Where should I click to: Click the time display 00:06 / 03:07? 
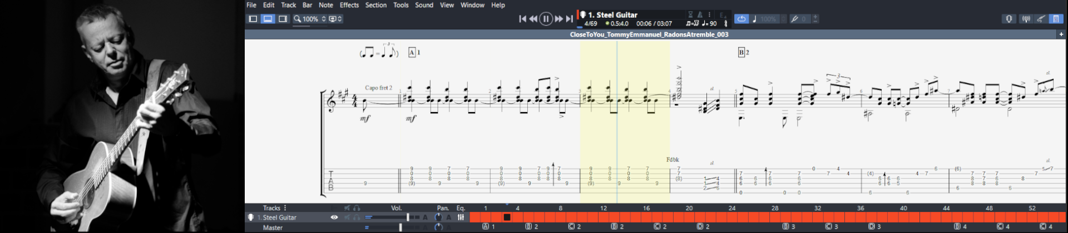click(x=654, y=24)
